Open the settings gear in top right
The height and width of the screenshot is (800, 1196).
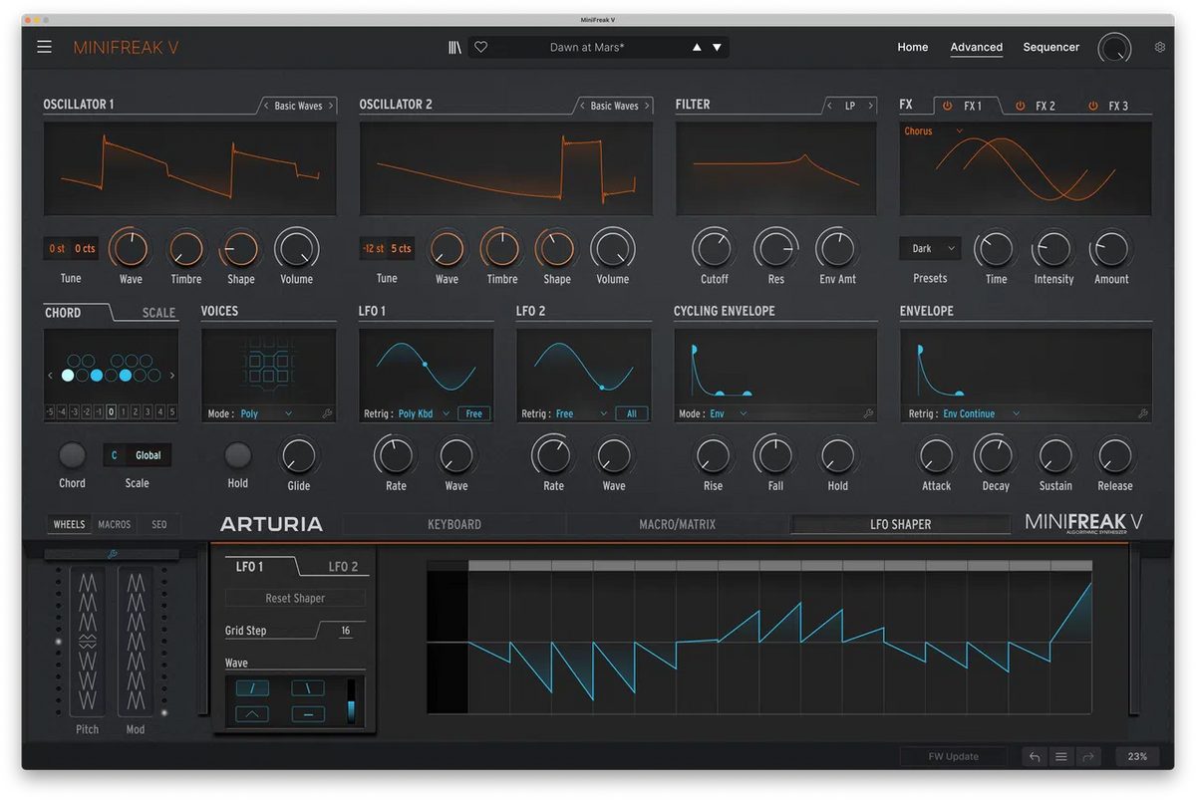click(x=1158, y=46)
